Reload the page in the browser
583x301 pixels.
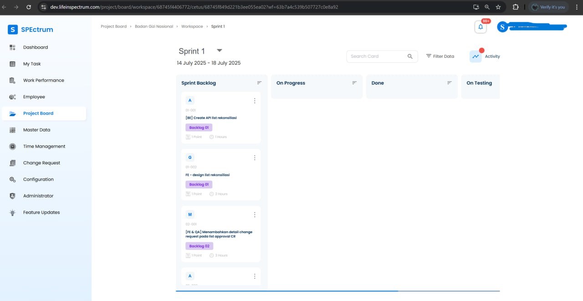coord(29,7)
